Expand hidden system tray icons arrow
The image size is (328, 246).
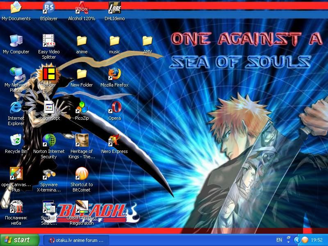(297, 240)
